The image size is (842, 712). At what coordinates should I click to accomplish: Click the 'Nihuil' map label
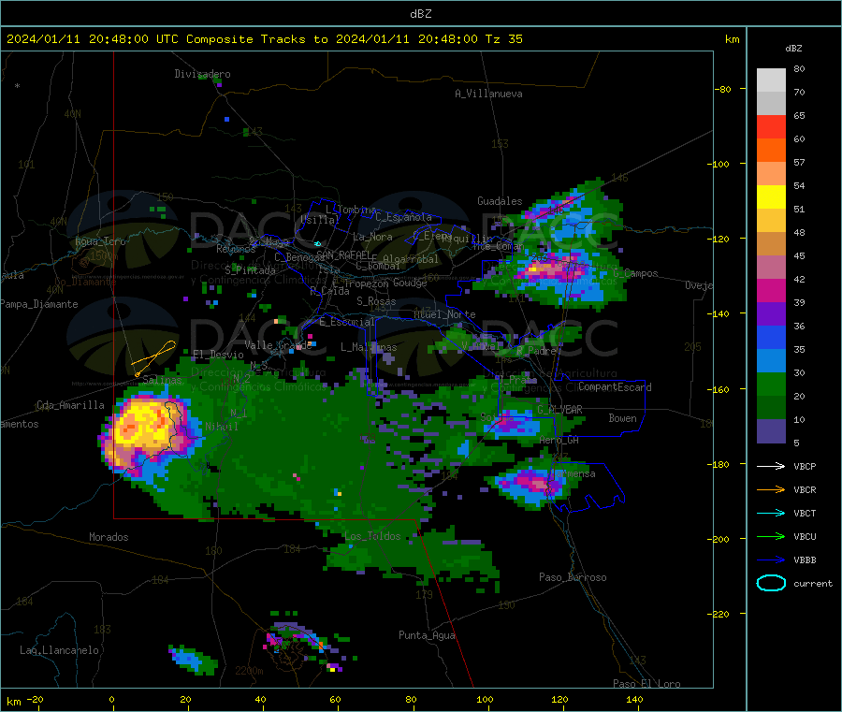click(221, 427)
